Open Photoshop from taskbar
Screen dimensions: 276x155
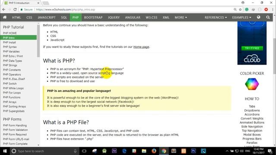(194, 151)
